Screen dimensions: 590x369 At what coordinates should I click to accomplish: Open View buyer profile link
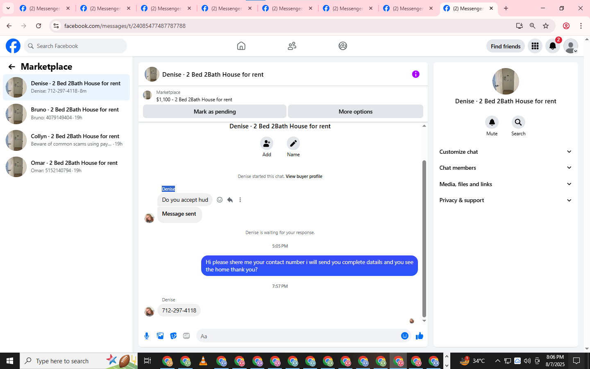point(304,176)
